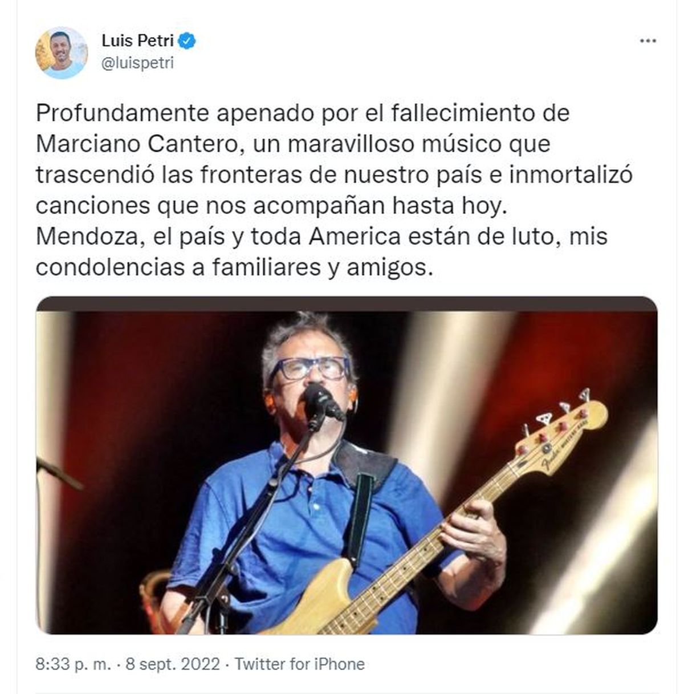This screenshot has height=694, width=684.
Task: Click the line "canciones que nos acompañan hasta hoy"
Action: click(271, 205)
